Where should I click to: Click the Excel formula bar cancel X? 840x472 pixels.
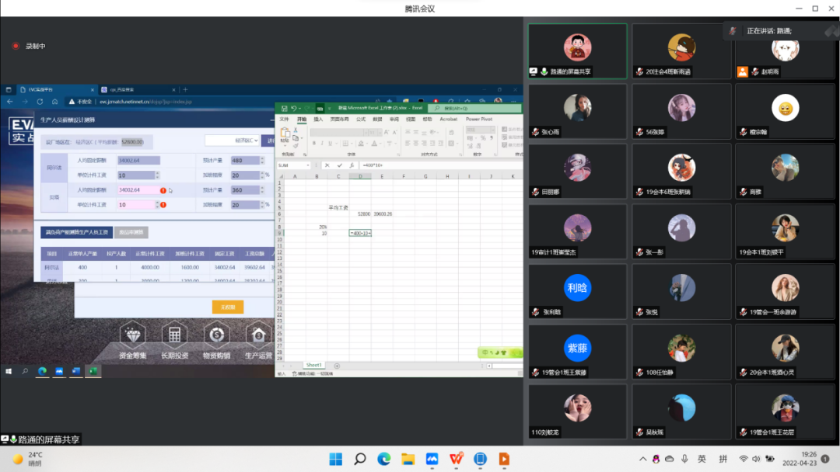click(327, 165)
